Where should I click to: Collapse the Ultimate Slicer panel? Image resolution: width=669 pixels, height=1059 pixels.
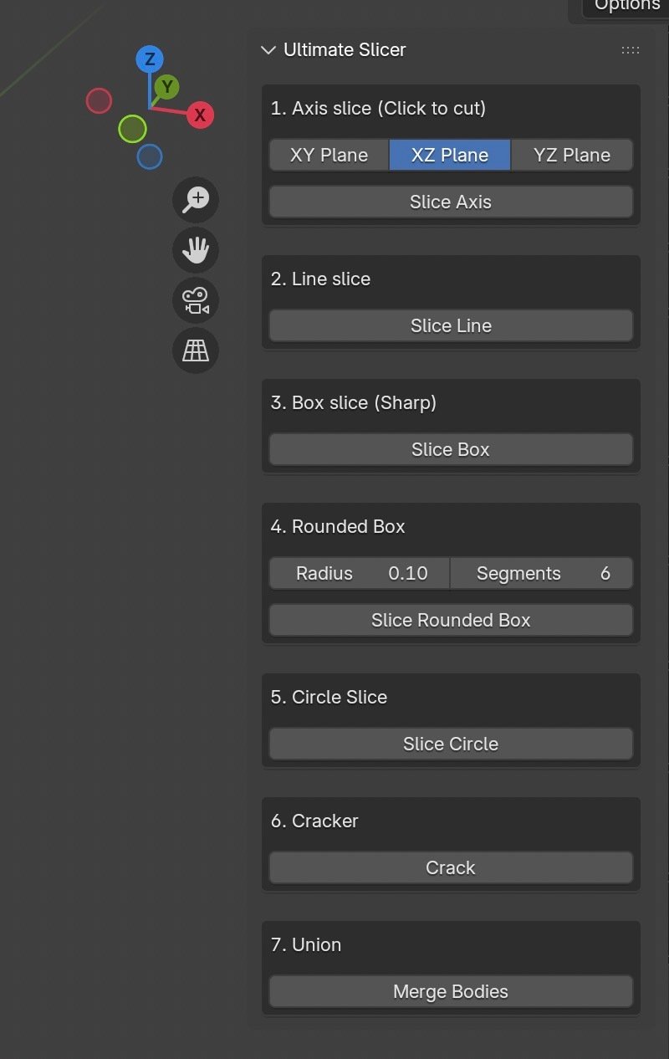[x=268, y=50]
